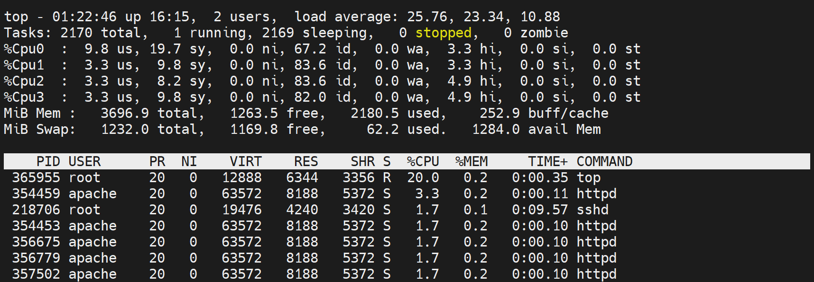Click PID 357502 in the process list
The image size is (814, 282).
pos(36,274)
